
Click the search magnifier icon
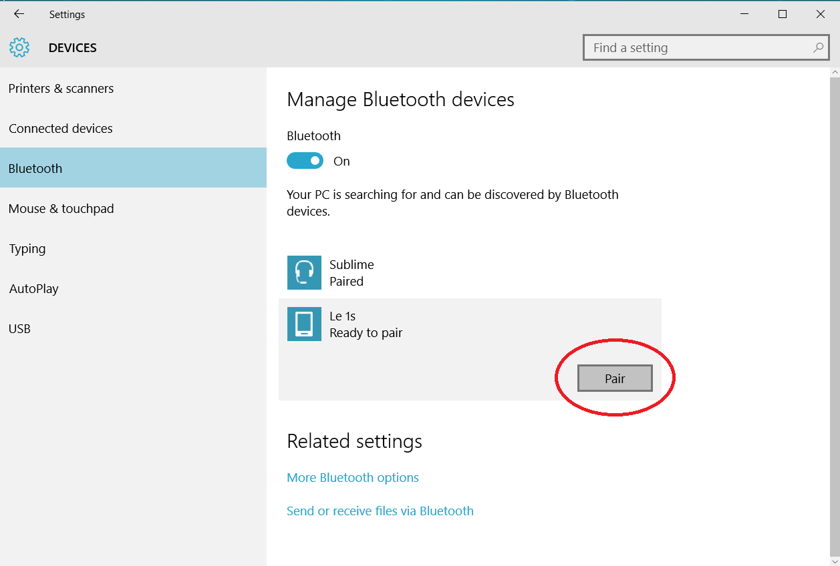pos(818,47)
